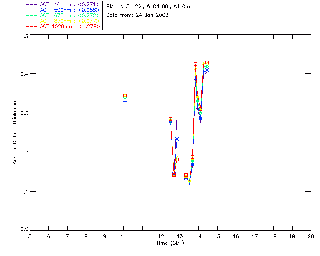320x256 pixels.
Task: Click the x-axis tick label 12
Action: tap(161, 236)
